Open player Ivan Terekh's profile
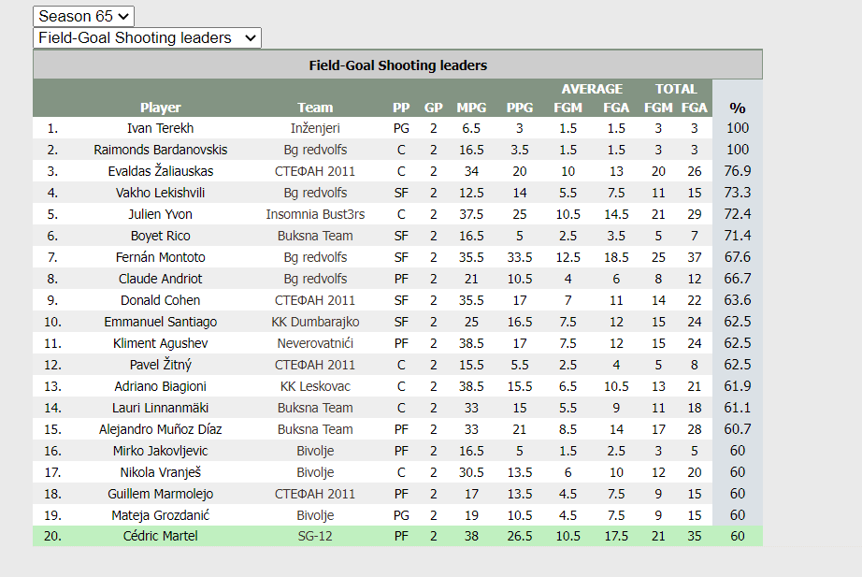Image resolution: width=862 pixels, height=577 pixels. (160, 128)
